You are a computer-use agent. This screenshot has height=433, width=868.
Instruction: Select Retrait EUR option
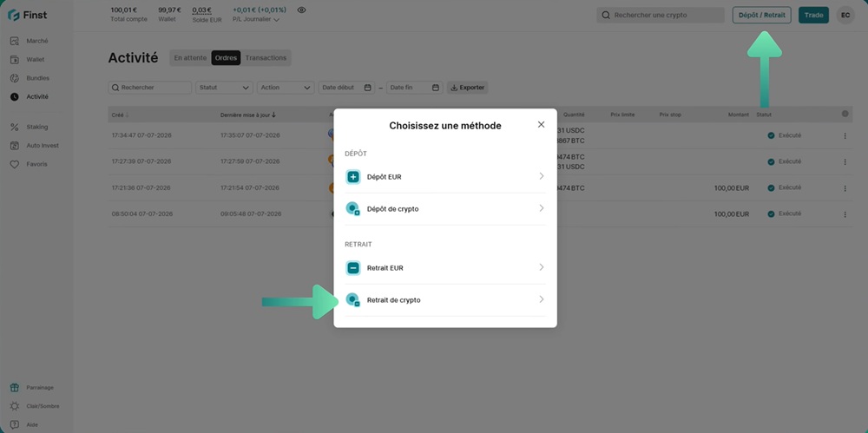pyautogui.click(x=445, y=268)
